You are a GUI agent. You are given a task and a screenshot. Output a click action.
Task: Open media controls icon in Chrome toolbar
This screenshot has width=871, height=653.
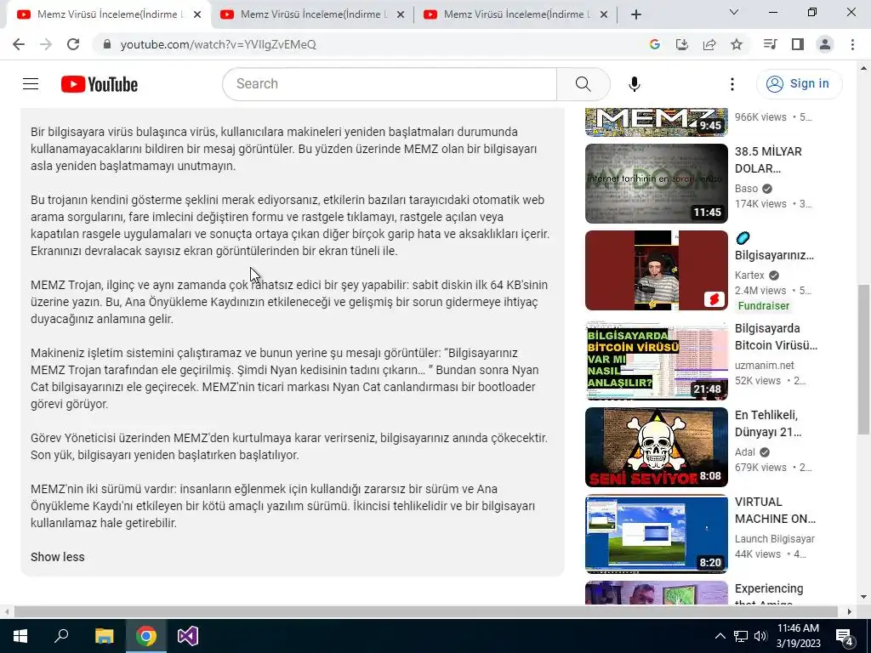770,44
